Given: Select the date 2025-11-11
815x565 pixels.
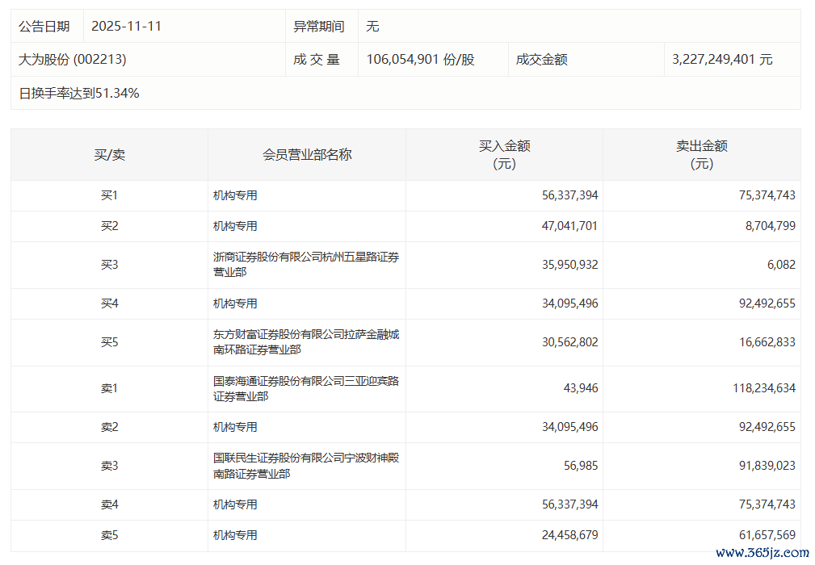Looking at the screenshot, I should 126,26.
